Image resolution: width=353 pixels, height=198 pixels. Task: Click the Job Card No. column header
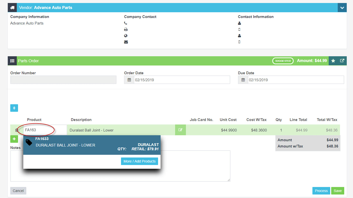pos(201,120)
